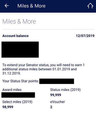The width and height of the screenshot is (96, 113).
Task: Tap the back arrow icon
Action: click(x=7, y=6)
